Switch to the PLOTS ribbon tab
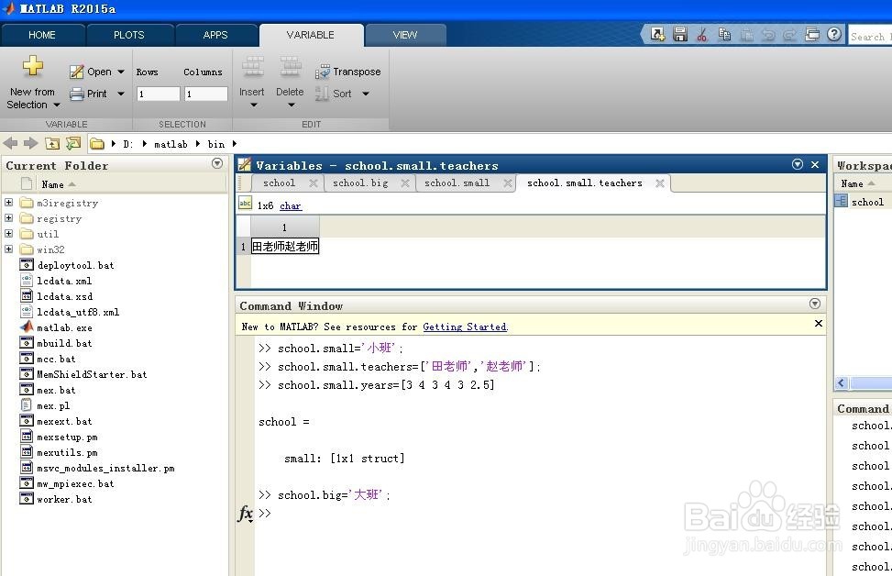This screenshot has height=576, width=892. point(129,35)
